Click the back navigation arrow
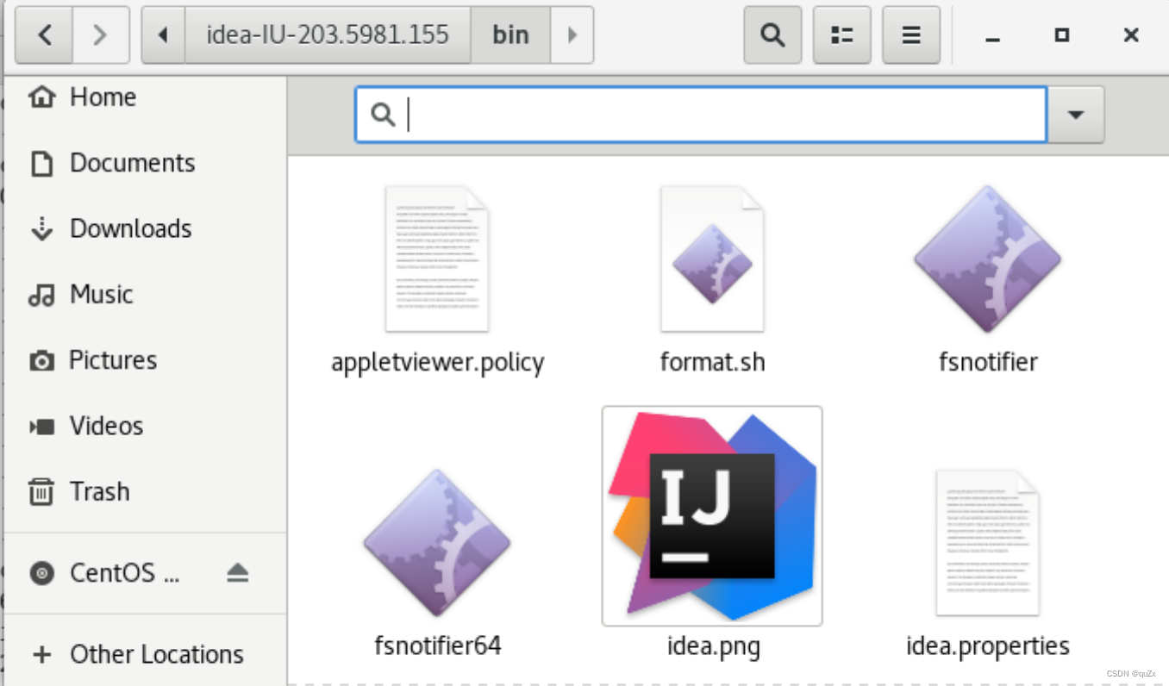 tap(43, 34)
